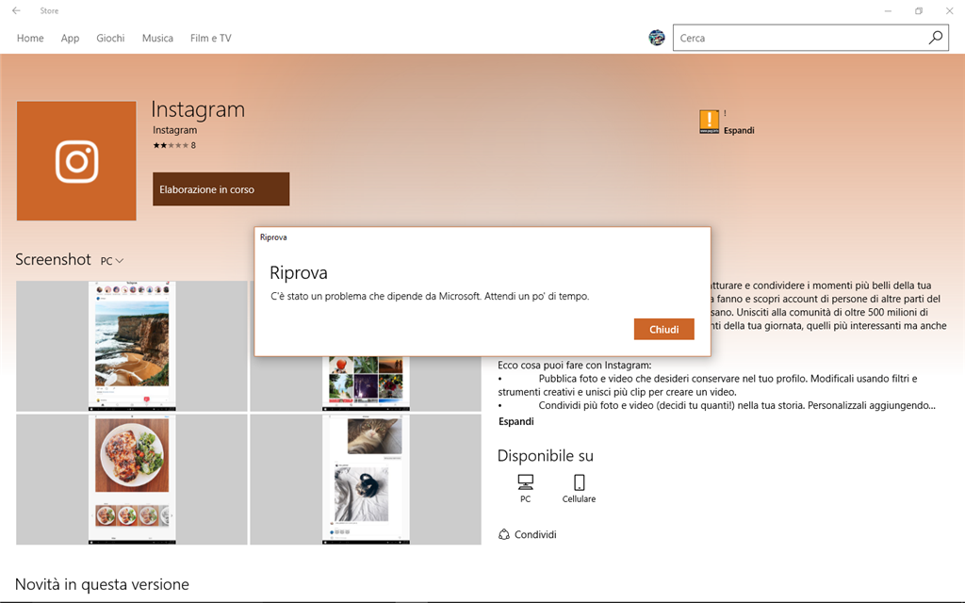Open the user account avatar
Screen dimensions: 965x603
tap(657, 38)
